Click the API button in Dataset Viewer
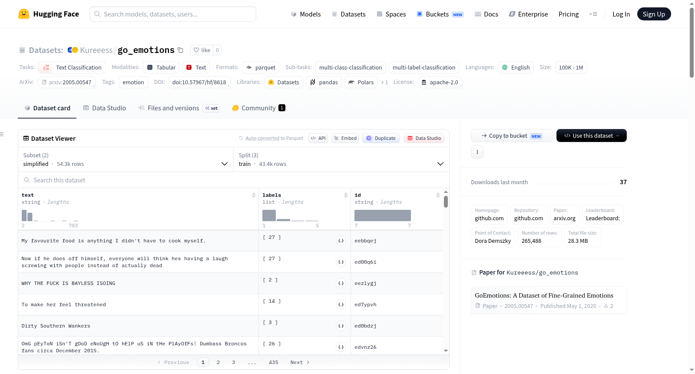695x374 pixels. coord(318,138)
